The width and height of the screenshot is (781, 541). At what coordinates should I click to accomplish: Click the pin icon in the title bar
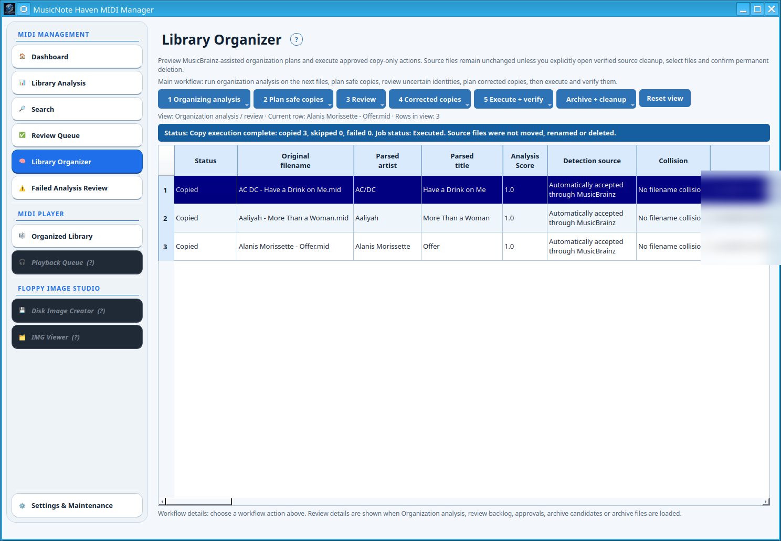pyautogui.click(x=24, y=9)
